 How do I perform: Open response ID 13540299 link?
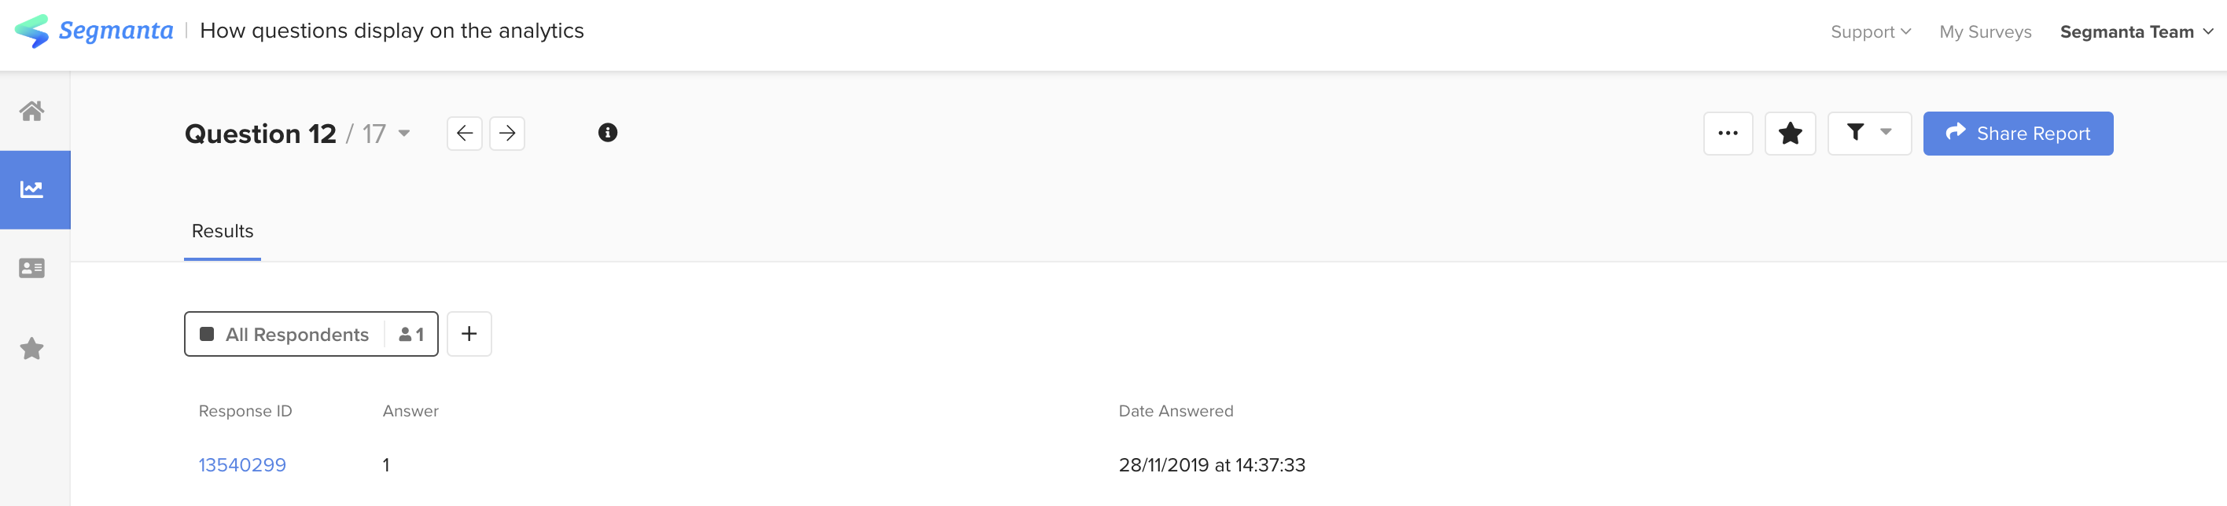pyautogui.click(x=242, y=464)
